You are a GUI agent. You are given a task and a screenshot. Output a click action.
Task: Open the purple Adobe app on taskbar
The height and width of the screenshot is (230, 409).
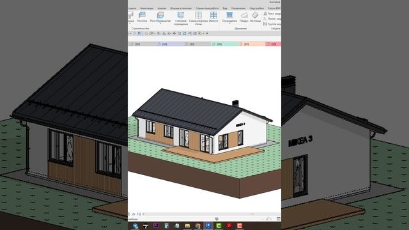tap(156, 226)
